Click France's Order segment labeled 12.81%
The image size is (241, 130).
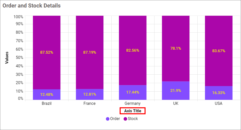(89, 95)
